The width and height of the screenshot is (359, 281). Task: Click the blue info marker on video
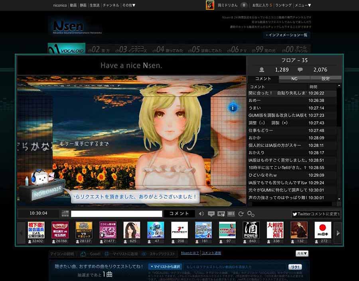(x=233, y=107)
